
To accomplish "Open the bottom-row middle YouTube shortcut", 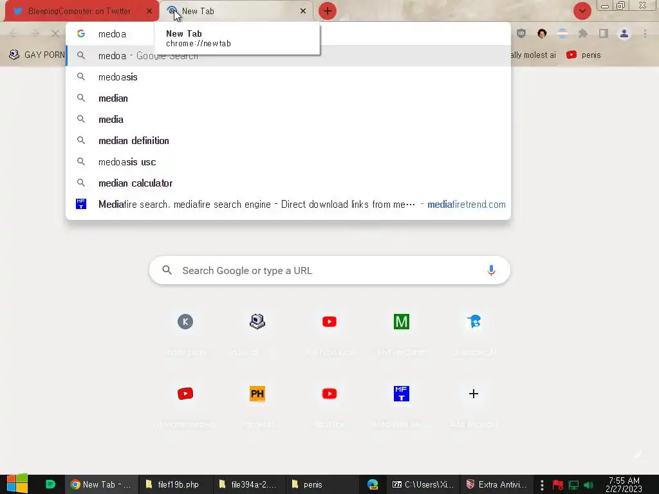I will 329,394.
